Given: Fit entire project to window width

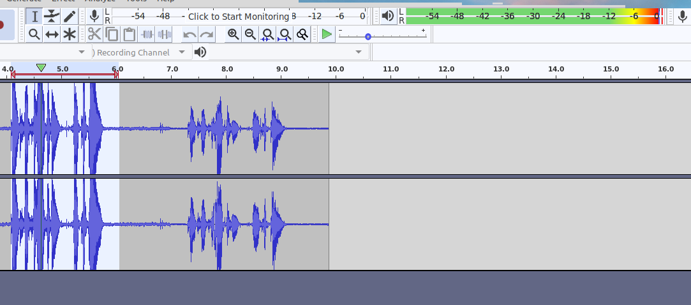Looking at the screenshot, I should coord(285,34).
